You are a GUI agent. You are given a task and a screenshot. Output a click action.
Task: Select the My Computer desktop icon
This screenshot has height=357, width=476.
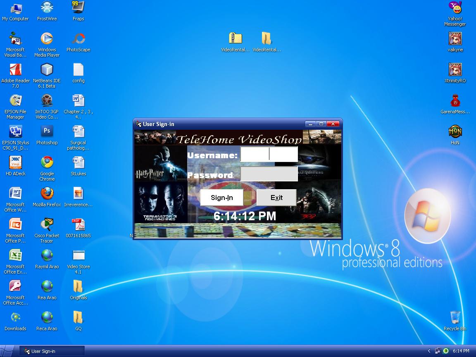click(x=15, y=11)
